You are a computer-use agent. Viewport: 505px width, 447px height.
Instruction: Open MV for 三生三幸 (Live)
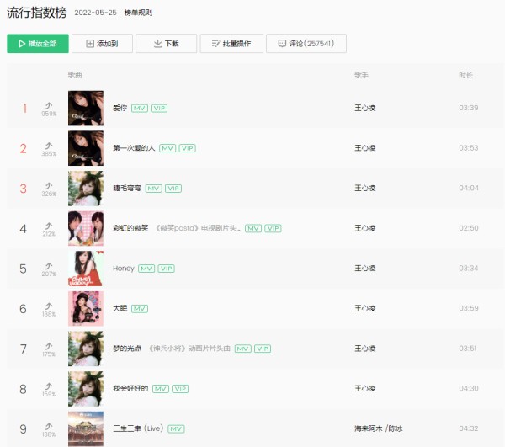176,429
